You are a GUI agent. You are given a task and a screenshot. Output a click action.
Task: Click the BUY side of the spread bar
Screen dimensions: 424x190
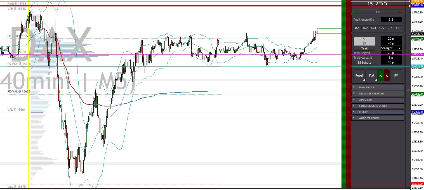(355, 12)
